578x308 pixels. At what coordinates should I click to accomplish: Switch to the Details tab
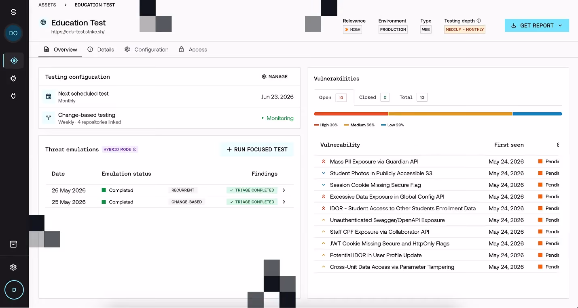[x=101, y=50]
